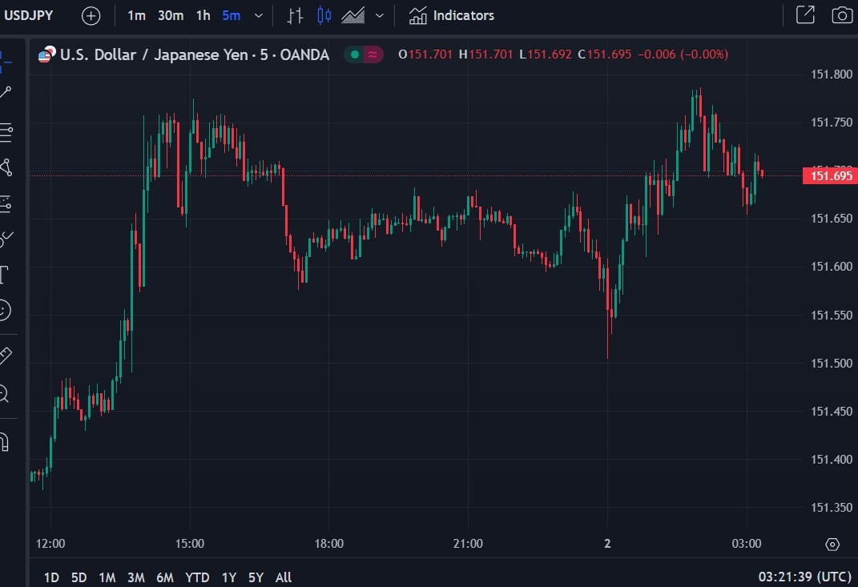The width and height of the screenshot is (858, 587).
Task: Expand the time interval dropdown chevron
Action: click(x=259, y=16)
